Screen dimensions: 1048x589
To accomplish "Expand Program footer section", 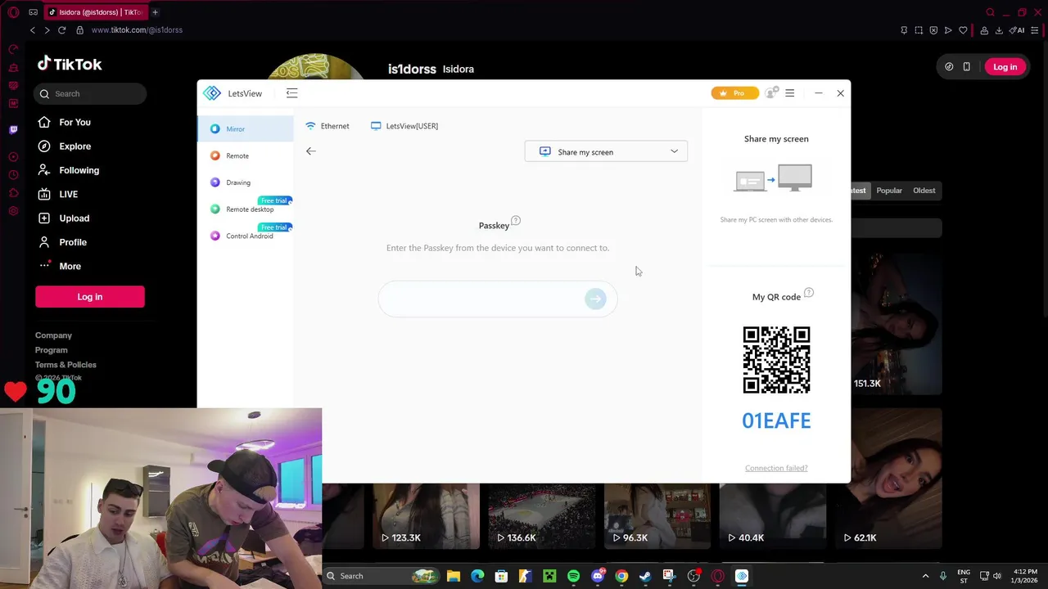I will tap(51, 350).
